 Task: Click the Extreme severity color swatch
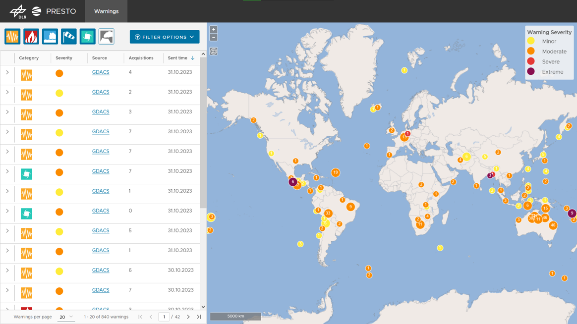coord(531,71)
